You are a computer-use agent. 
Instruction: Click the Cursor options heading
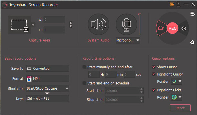(x=163, y=59)
